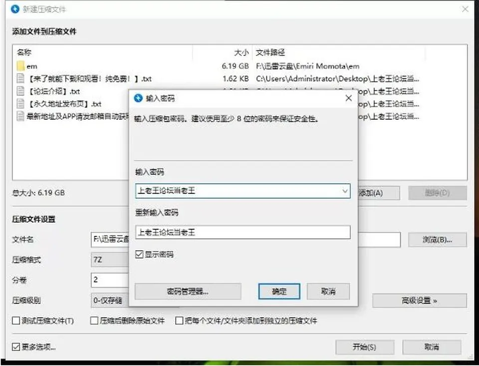
Task: Select the row name em
Action: coord(32,66)
